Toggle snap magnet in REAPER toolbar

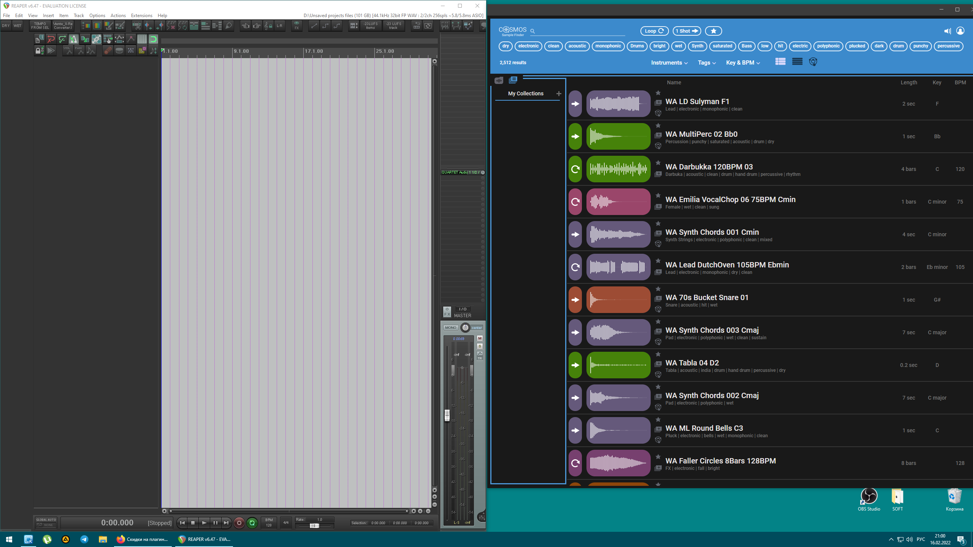click(153, 39)
